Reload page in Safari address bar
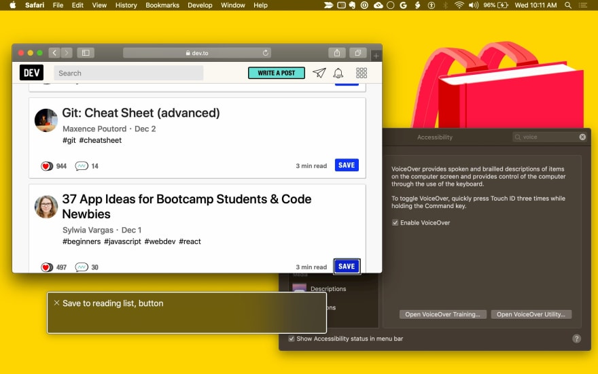The width and height of the screenshot is (598, 374). pos(266,53)
